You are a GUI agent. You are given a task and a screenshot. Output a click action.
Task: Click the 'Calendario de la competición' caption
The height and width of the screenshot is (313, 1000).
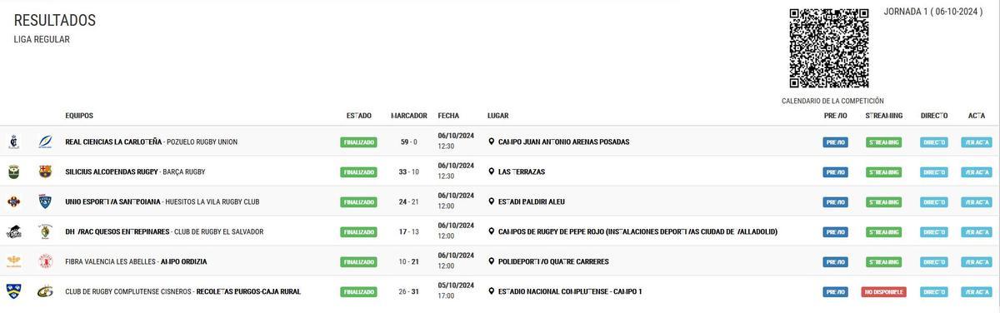pyautogui.click(x=832, y=101)
